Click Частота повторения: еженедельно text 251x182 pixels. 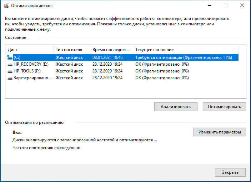(46, 148)
